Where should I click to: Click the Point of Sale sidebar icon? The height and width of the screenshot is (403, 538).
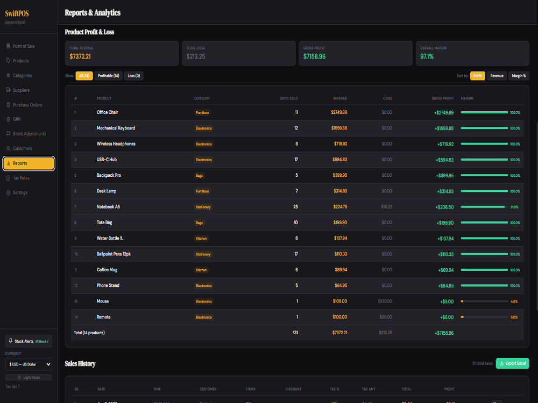tap(8, 46)
